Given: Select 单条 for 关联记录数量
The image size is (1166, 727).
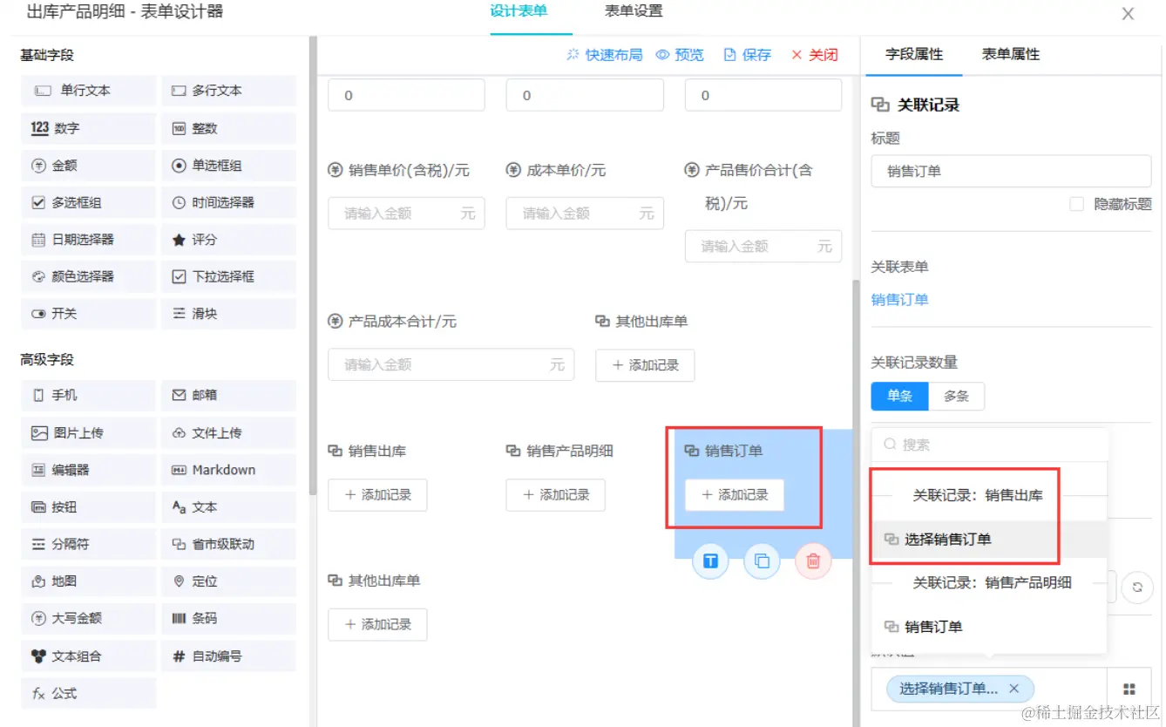Looking at the screenshot, I should point(900,396).
